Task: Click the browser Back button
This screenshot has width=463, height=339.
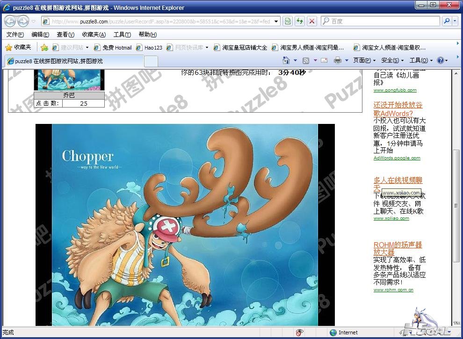Action: pos(10,21)
